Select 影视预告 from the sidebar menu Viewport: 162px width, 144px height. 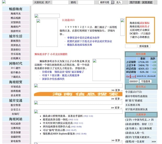[16, 41]
